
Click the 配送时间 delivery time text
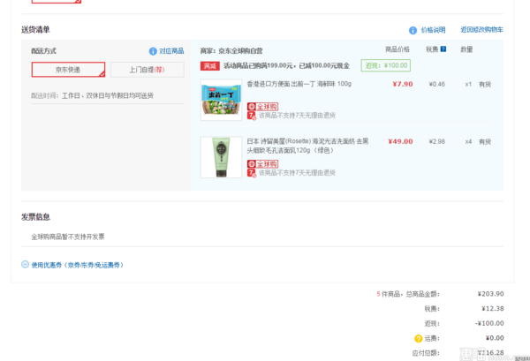pos(92,95)
